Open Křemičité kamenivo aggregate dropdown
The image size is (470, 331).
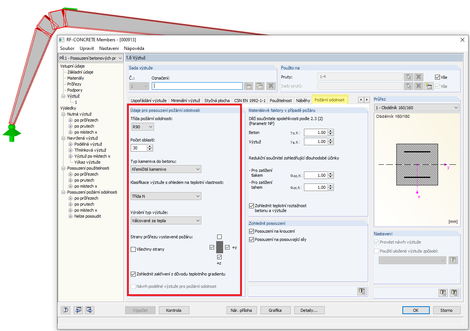tap(166, 169)
